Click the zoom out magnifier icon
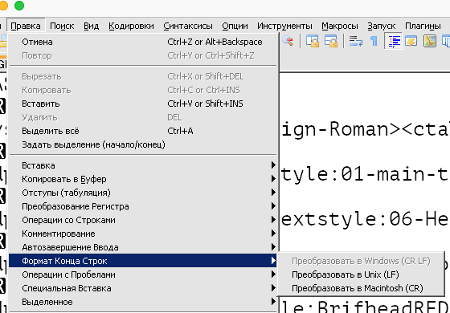The height and width of the screenshot is (313, 450). [288, 41]
